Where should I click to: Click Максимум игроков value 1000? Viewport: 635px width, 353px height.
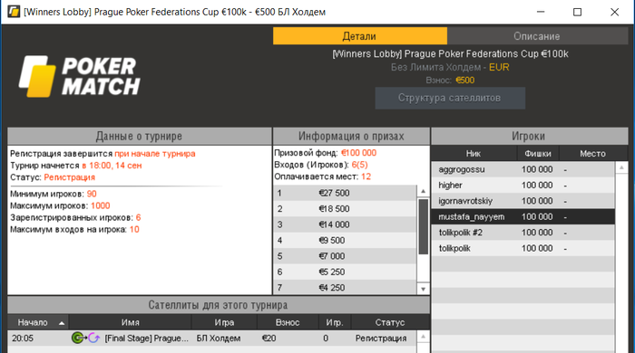click(101, 205)
